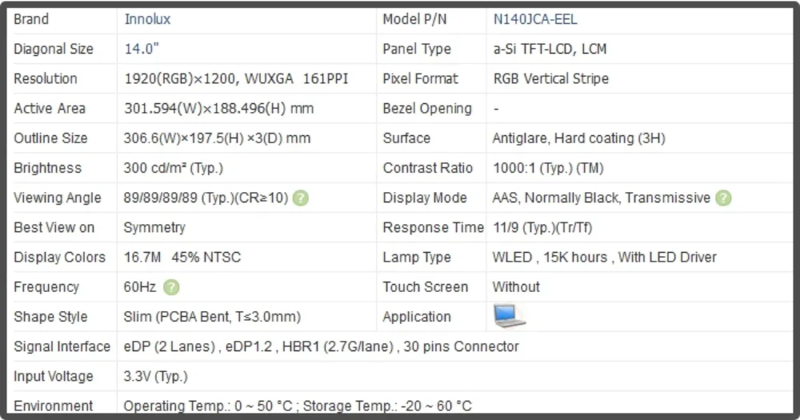Click the help icon beside Viewing Angle value

click(301, 198)
